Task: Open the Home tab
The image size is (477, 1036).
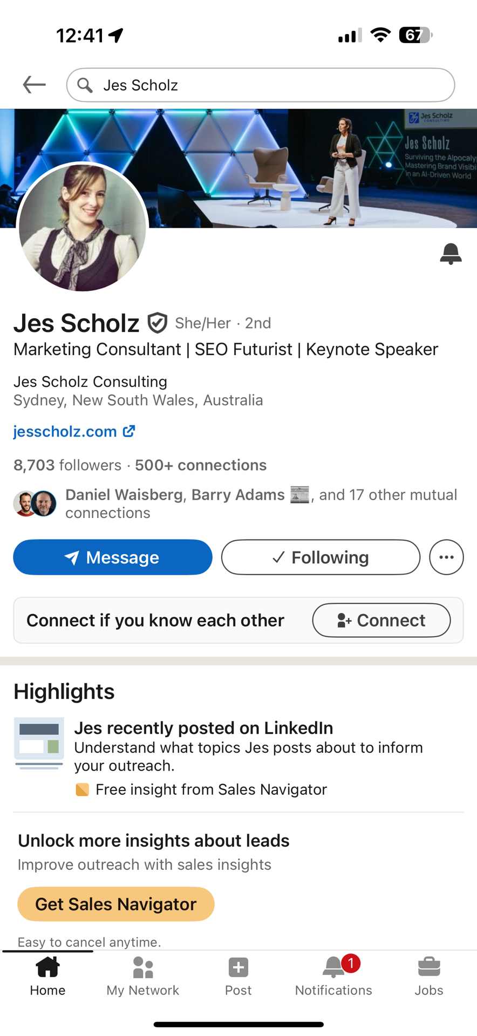Action: click(x=47, y=977)
